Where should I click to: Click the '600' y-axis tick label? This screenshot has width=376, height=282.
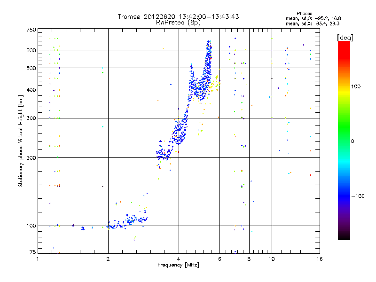coord(31,50)
